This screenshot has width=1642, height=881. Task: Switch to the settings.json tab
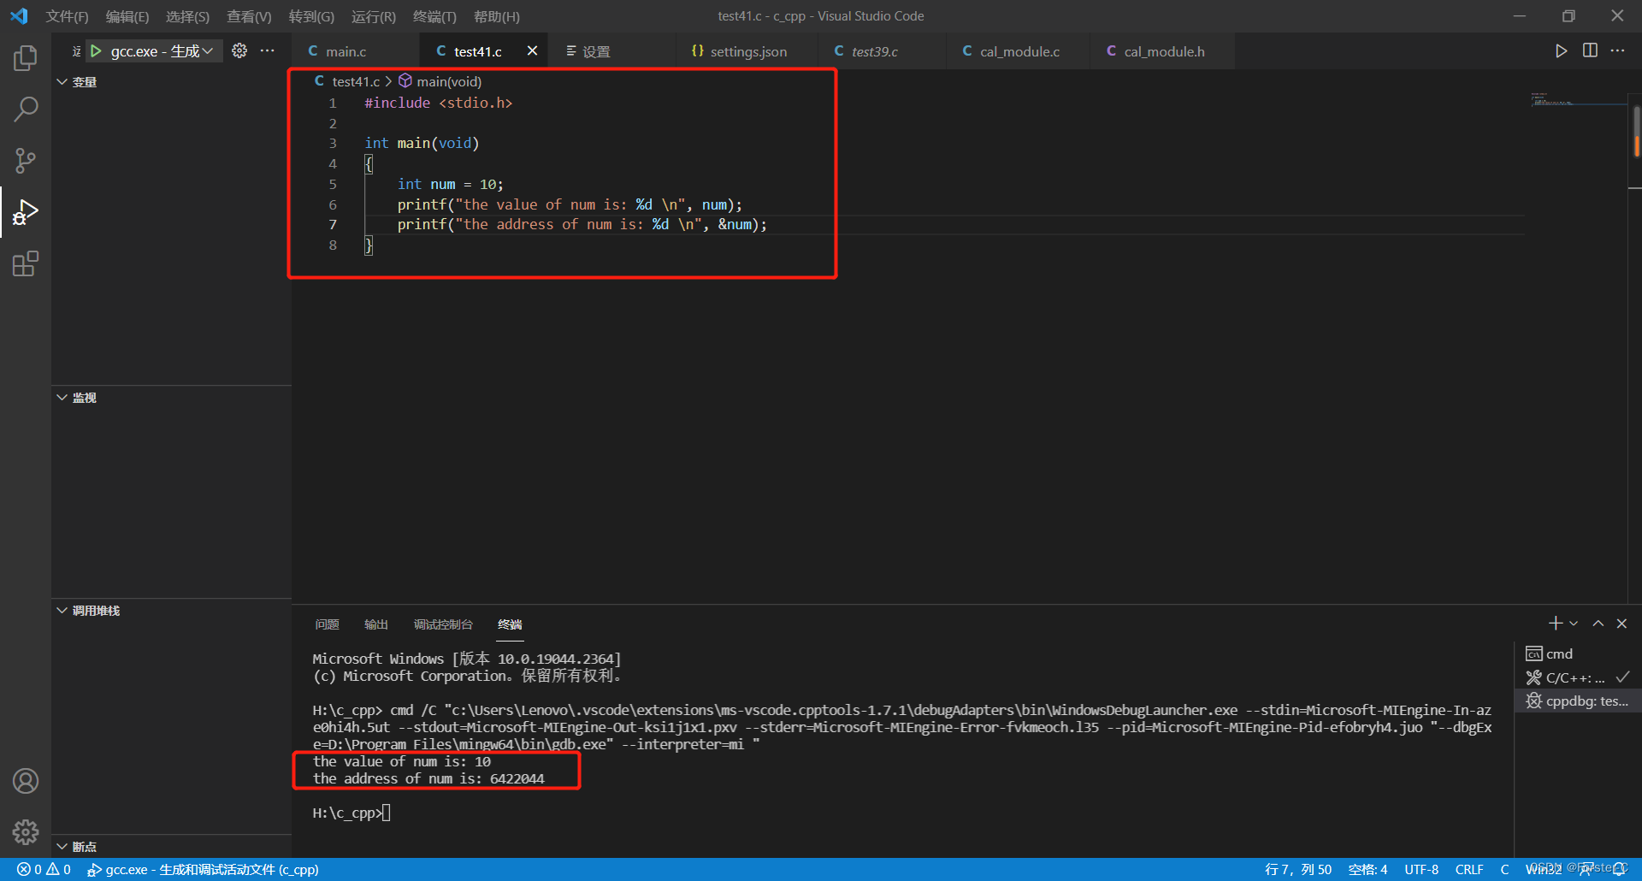point(748,51)
